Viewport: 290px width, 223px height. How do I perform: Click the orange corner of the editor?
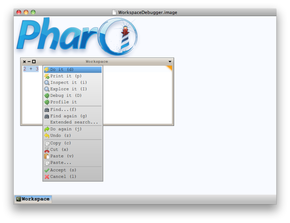pyautogui.click(x=169, y=68)
